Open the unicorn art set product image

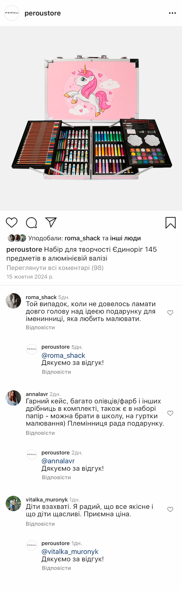click(91, 118)
